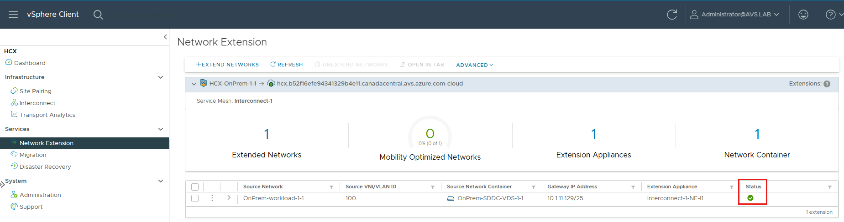
Task: Click the Network Container count 1
Action: pos(757,134)
